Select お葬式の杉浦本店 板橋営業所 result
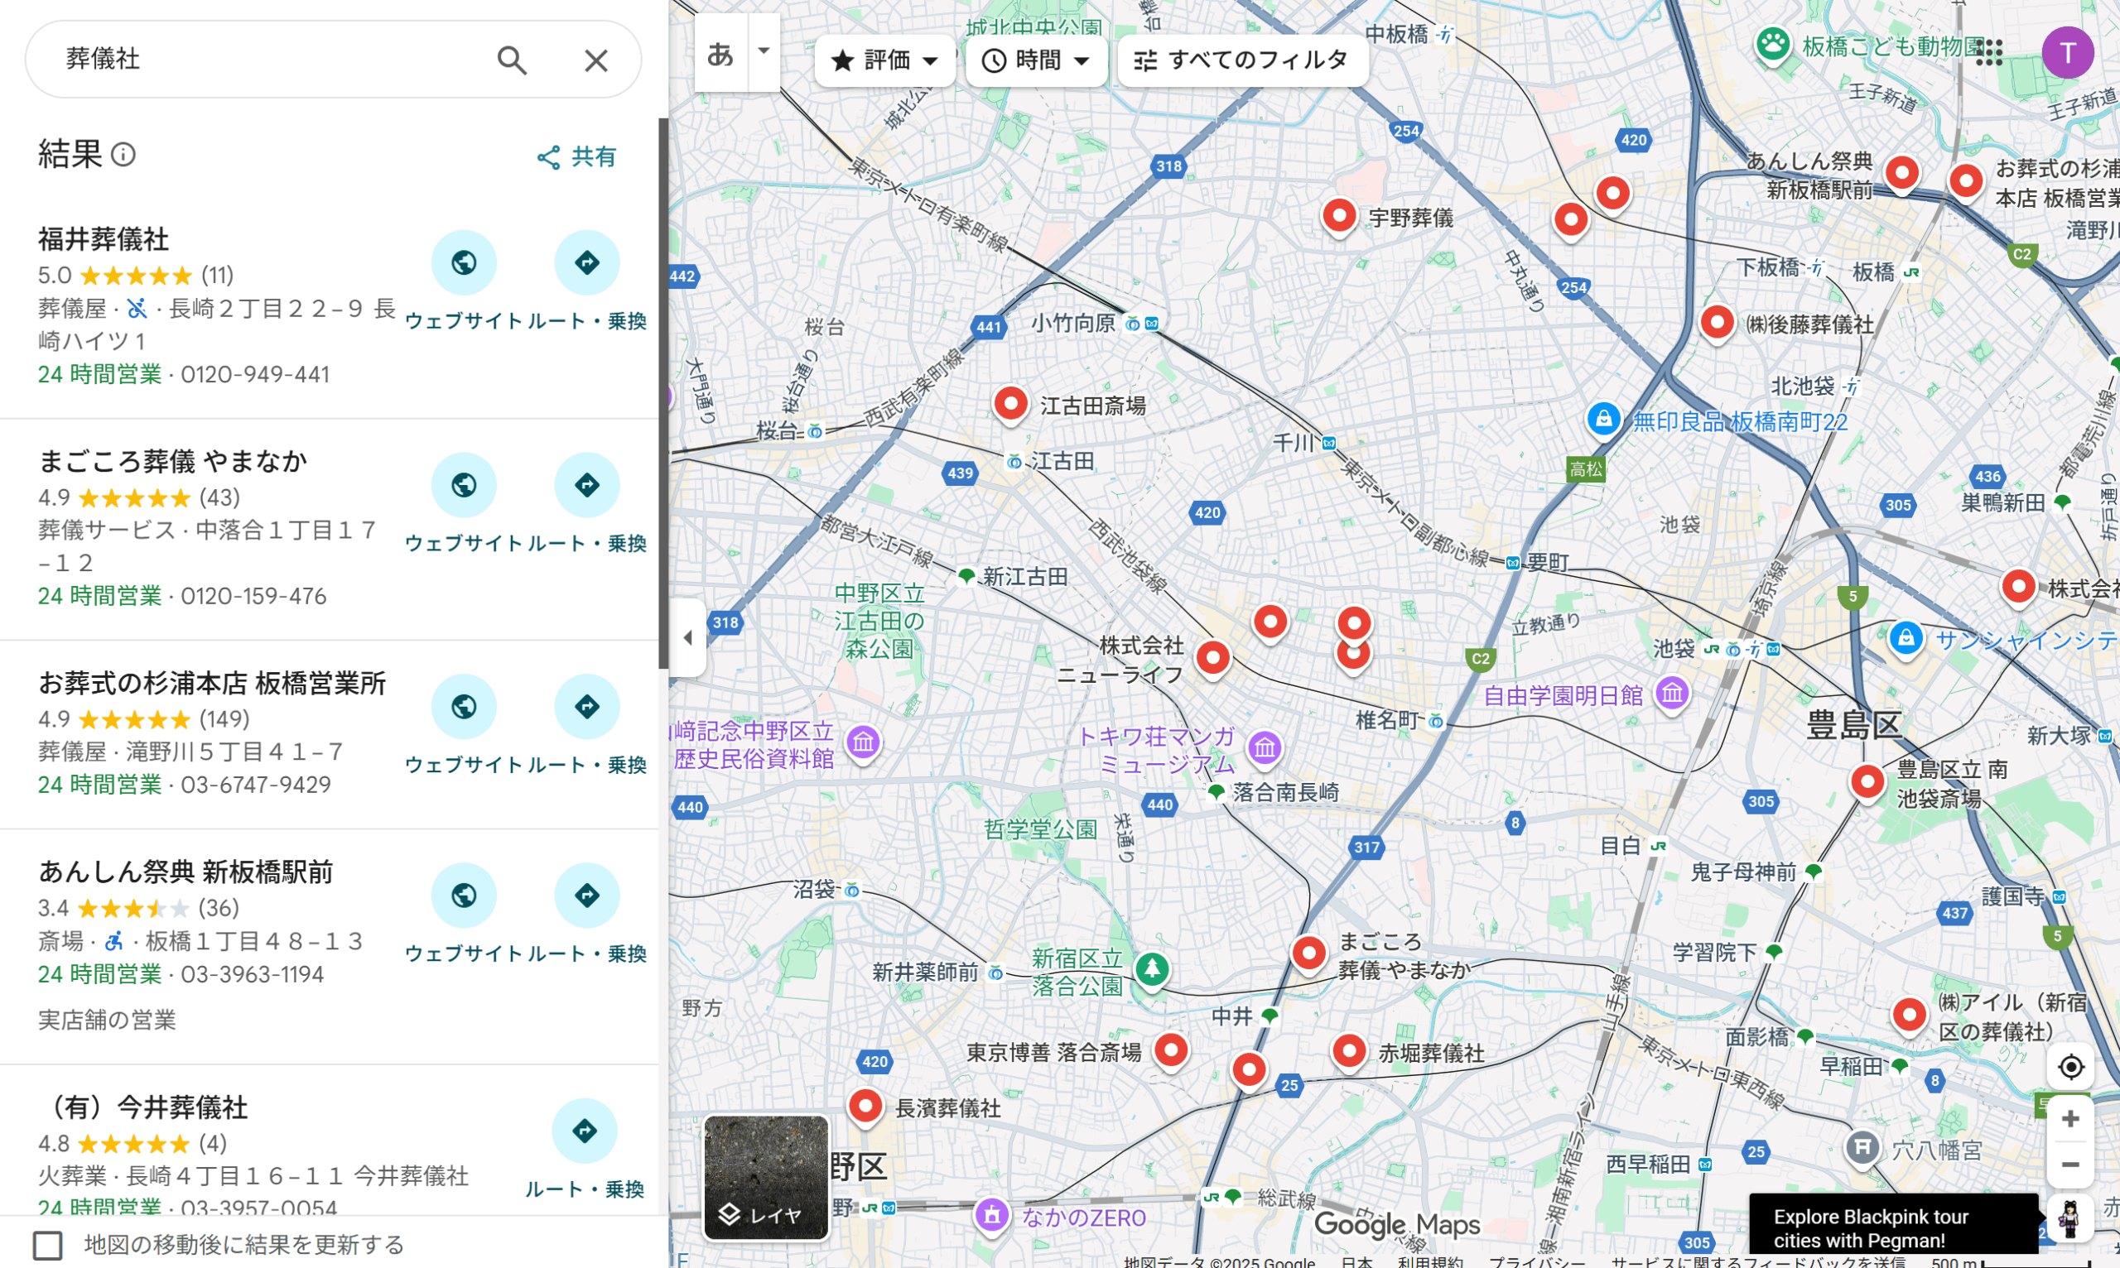 coord(212,684)
